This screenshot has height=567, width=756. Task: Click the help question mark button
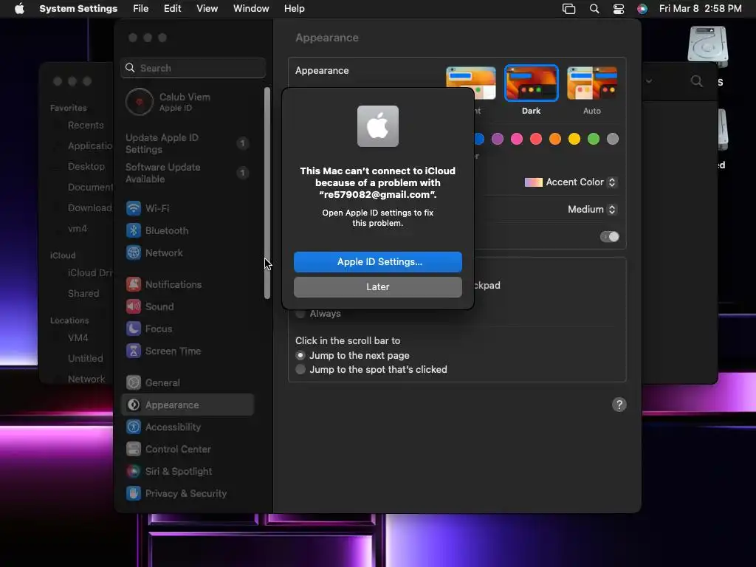pos(619,405)
